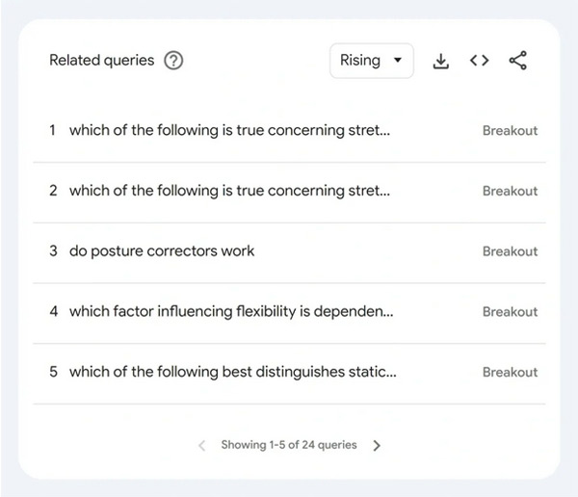This screenshot has height=497, width=578.
Task: Click the help question mark icon
Action: 173,61
